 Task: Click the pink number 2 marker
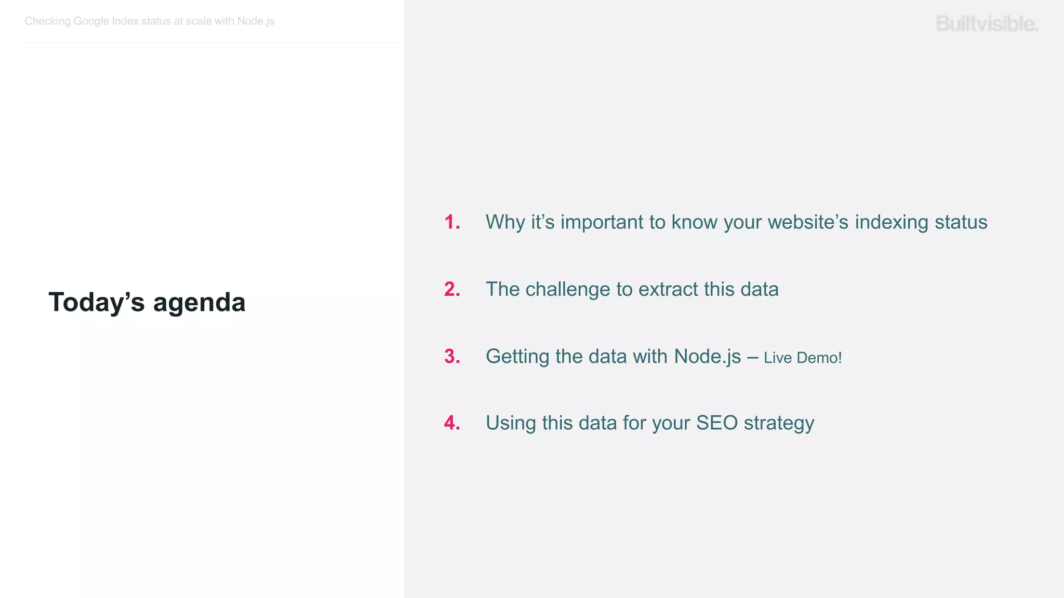click(x=452, y=289)
